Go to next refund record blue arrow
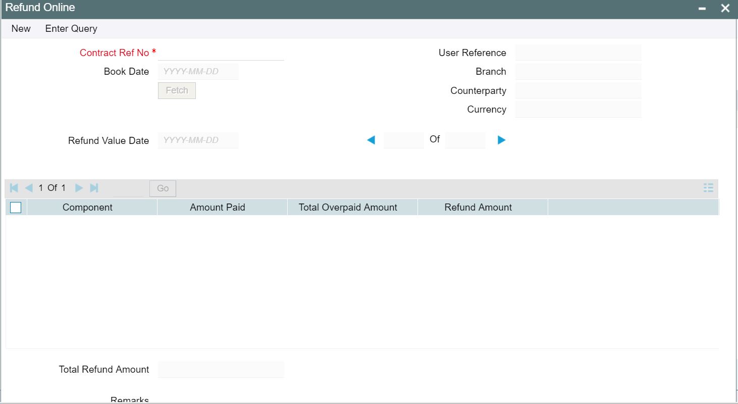738x404 pixels. [x=501, y=140]
